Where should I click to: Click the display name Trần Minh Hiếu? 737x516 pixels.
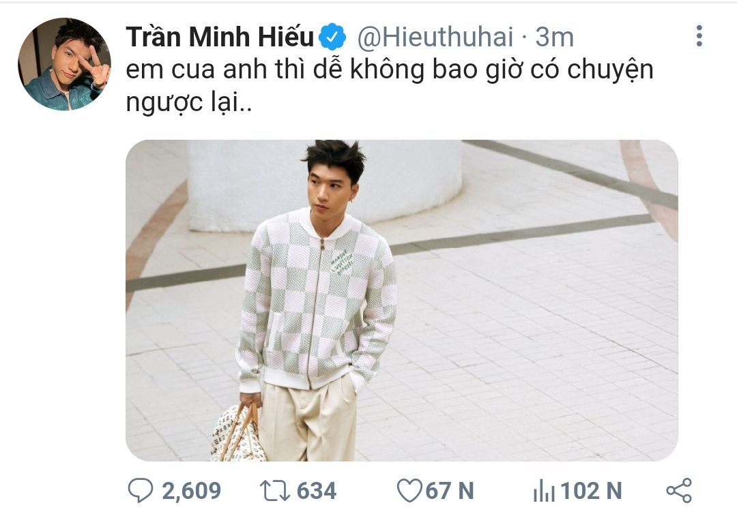click(x=220, y=36)
